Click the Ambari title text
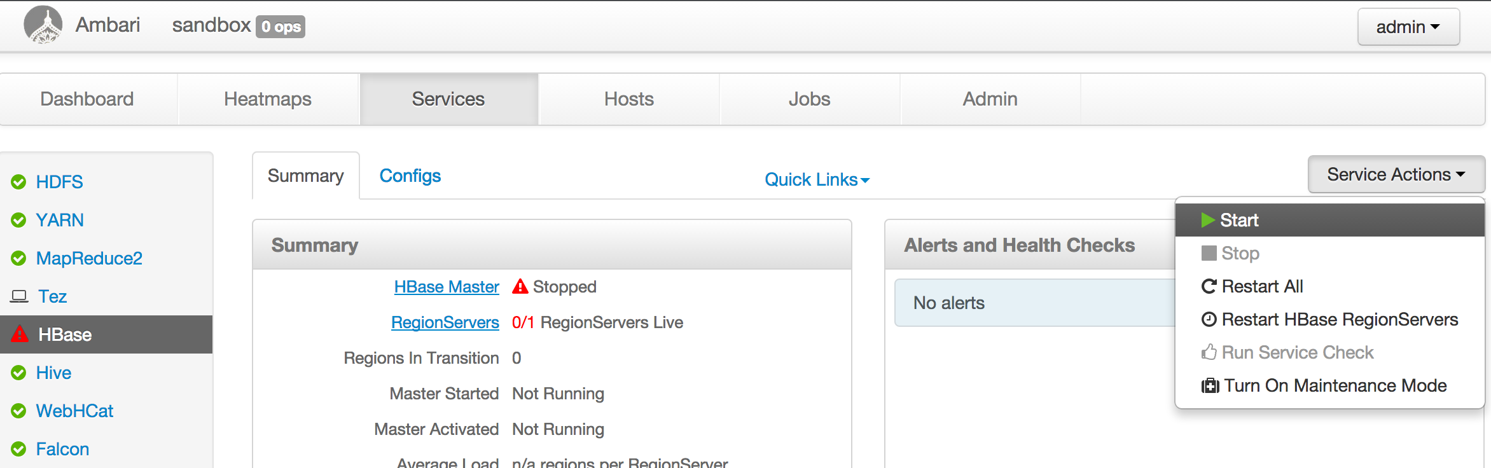The height and width of the screenshot is (468, 1491). [x=107, y=25]
